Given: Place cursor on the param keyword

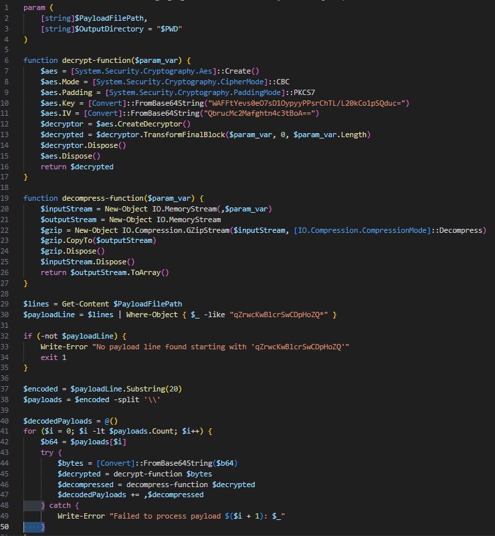Looking at the screenshot, I should coord(35,7).
